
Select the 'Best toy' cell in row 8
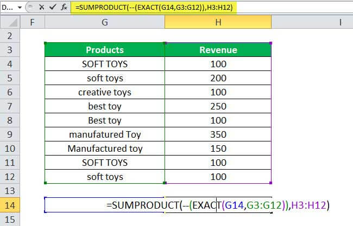click(104, 120)
